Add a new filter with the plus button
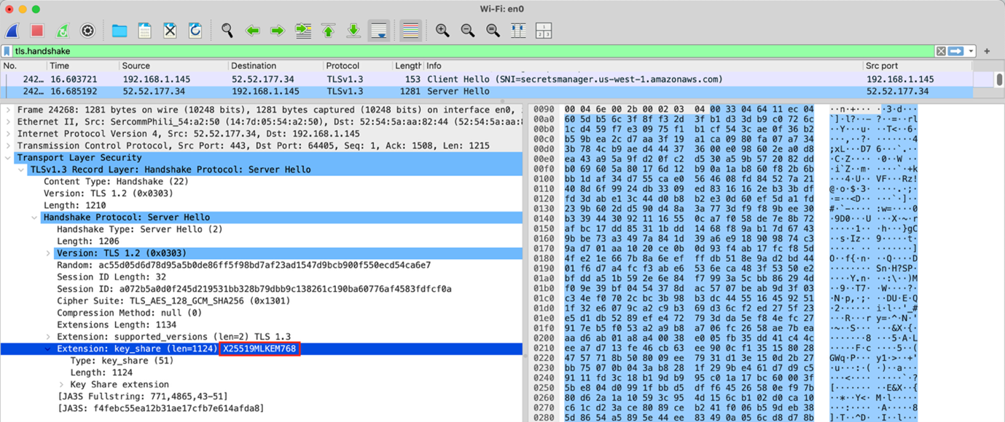The width and height of the screenshot is (1005, 422). coord(987,51)
